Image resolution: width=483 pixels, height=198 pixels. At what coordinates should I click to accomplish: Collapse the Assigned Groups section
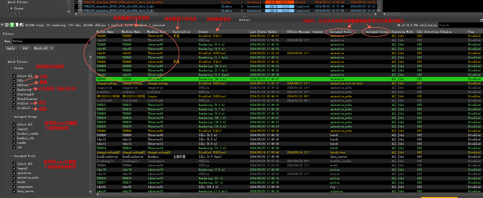[11, 117]
